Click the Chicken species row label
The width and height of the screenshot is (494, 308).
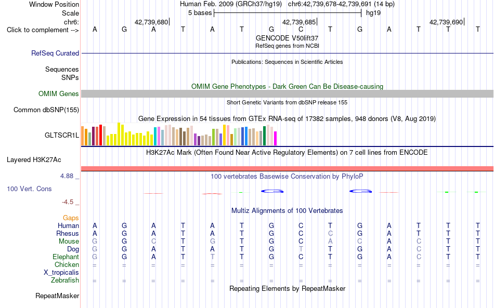pos(67,264)
